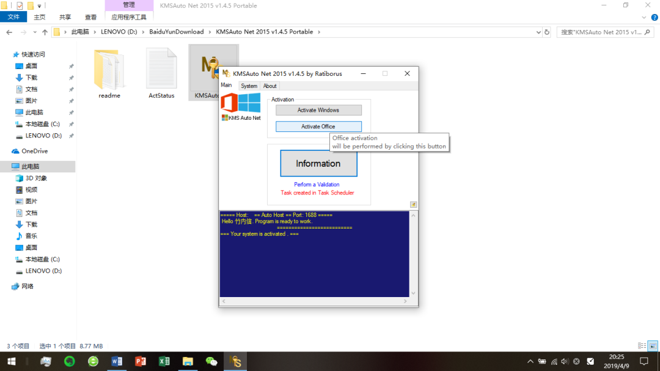The height and width of the screenshot is (371, 660).
Task: Open 视频 folder in the sidebar
Action: [31, 190]
